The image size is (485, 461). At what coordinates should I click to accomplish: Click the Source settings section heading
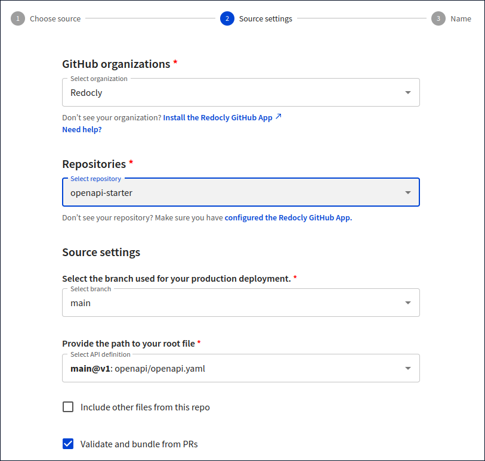pos(101,253)
